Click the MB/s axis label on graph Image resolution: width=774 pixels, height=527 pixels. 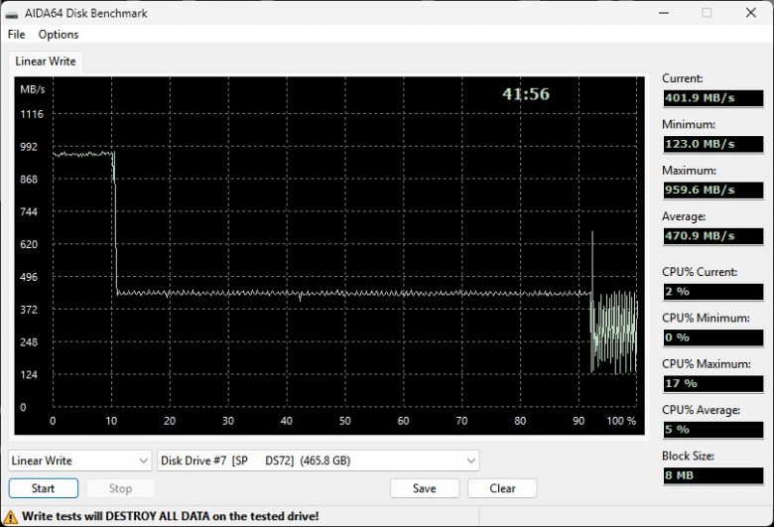[x=32, y=89]
